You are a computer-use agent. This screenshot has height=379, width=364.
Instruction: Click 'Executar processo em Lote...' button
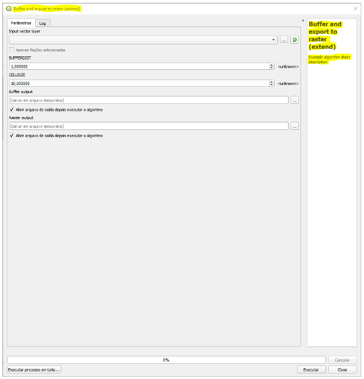[34, 370]
